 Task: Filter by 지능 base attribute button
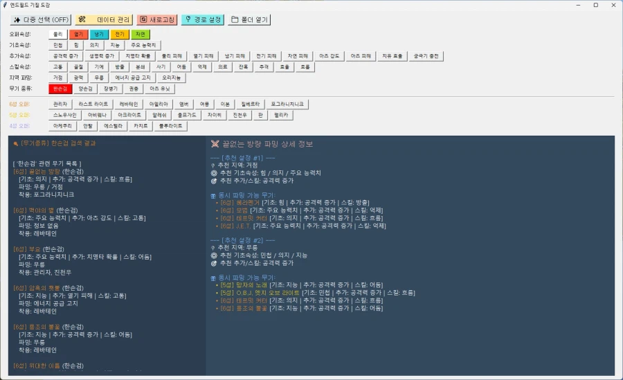(115, 45)
